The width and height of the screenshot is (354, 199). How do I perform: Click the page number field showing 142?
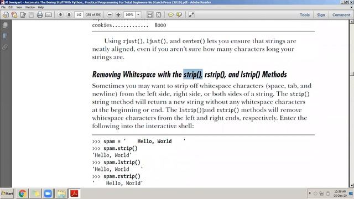79,15
